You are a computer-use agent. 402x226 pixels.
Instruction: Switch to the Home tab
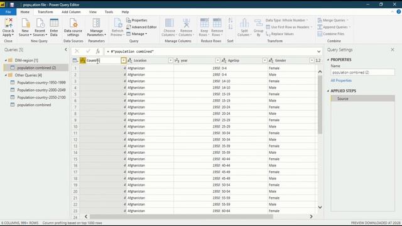coord(25,12)
